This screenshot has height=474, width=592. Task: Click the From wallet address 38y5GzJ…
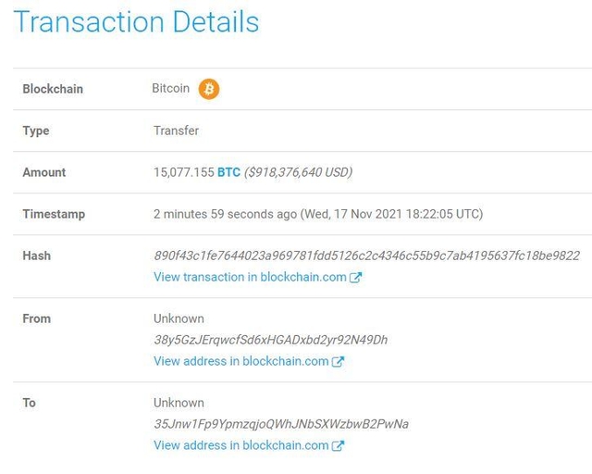click(x=271, y=340)
